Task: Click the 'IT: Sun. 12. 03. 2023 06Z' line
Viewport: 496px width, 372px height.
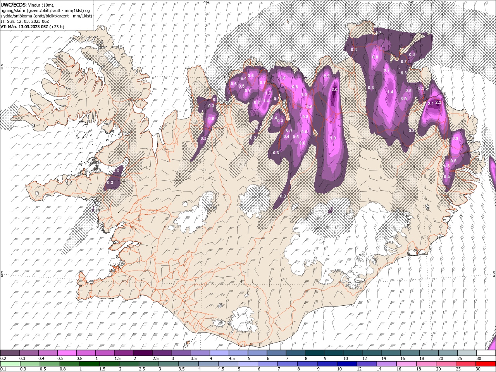Action: (x=24, y=21)
